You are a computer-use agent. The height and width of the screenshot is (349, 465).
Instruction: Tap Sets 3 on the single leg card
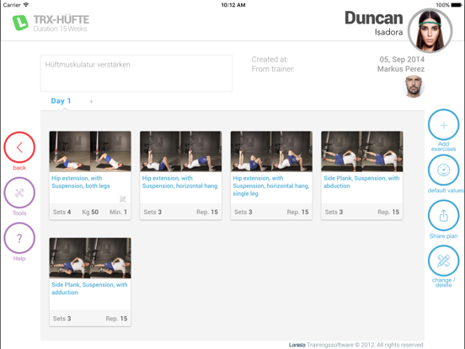point(243,212)
